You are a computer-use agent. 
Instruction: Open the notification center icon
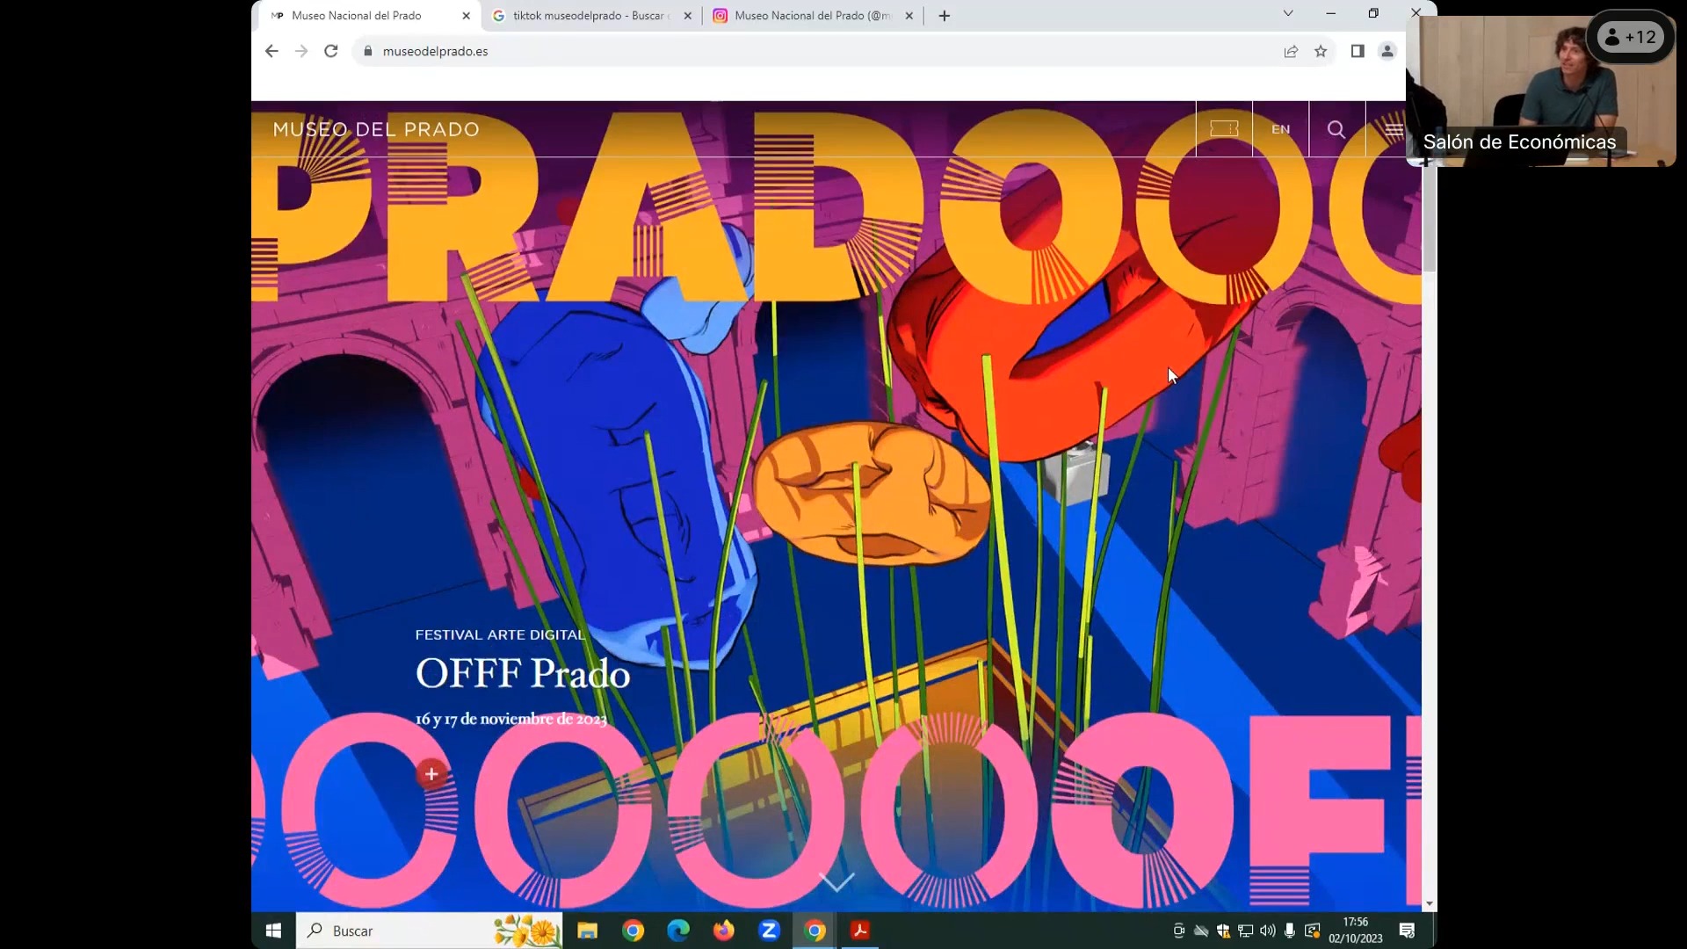point(1408,931)
